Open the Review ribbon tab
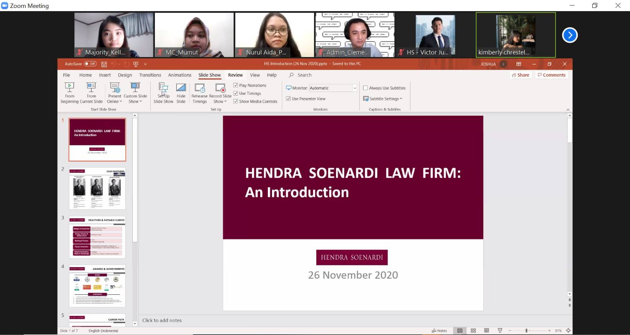The image size is (630, 335). tap(235, 75)
